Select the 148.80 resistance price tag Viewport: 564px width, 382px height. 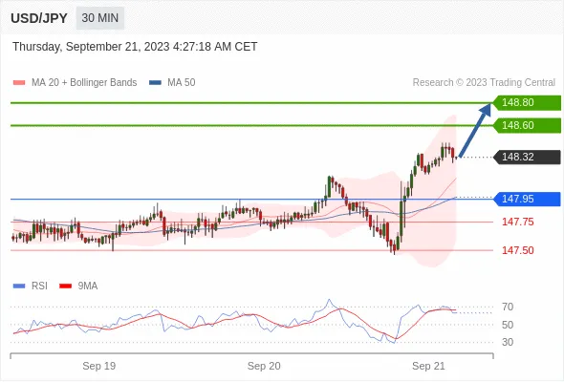[527, 103]
